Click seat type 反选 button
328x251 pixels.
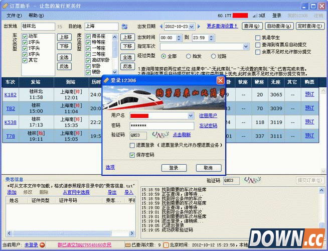[127, 66]
